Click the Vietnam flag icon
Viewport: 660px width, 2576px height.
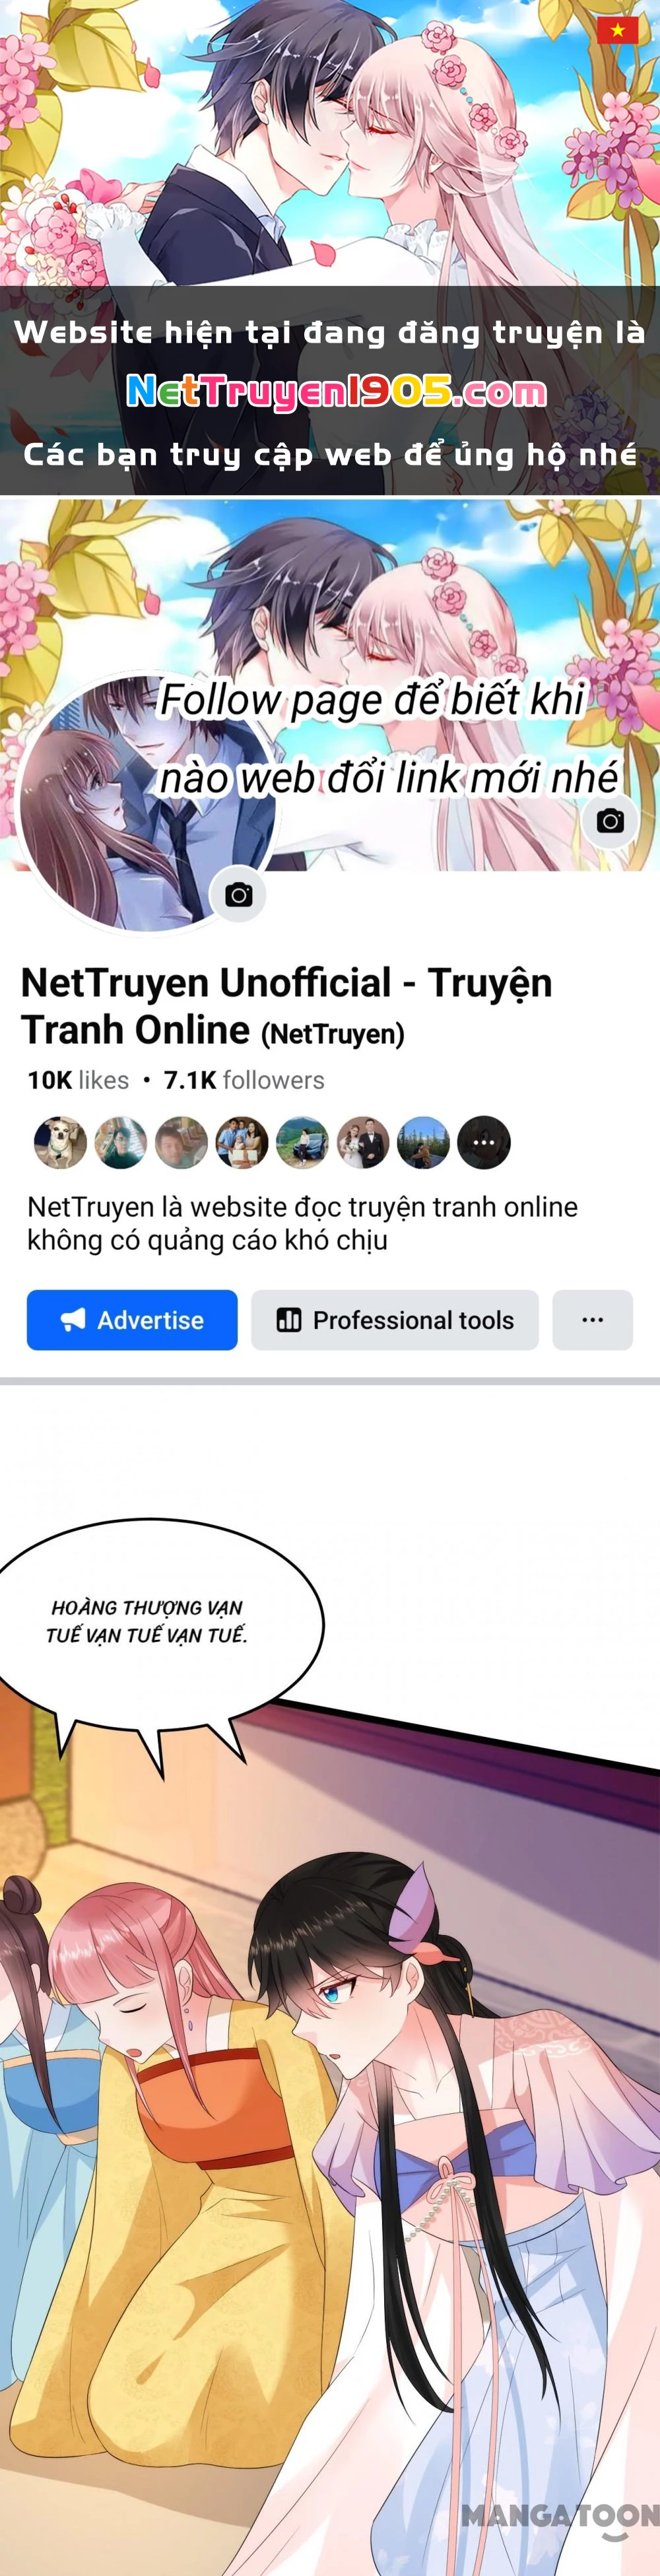tap(617, 30)
